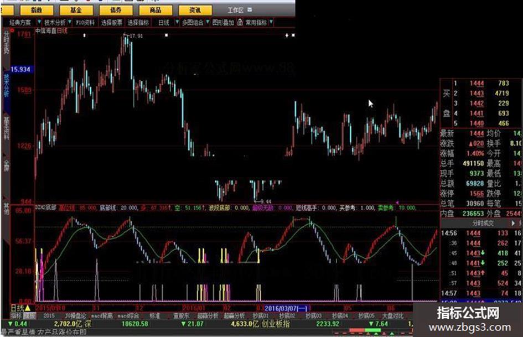Viewport: 523px width, 337px height.
Task: Expand the 日线 period dropdown arrow
Action: click(177, 22)
